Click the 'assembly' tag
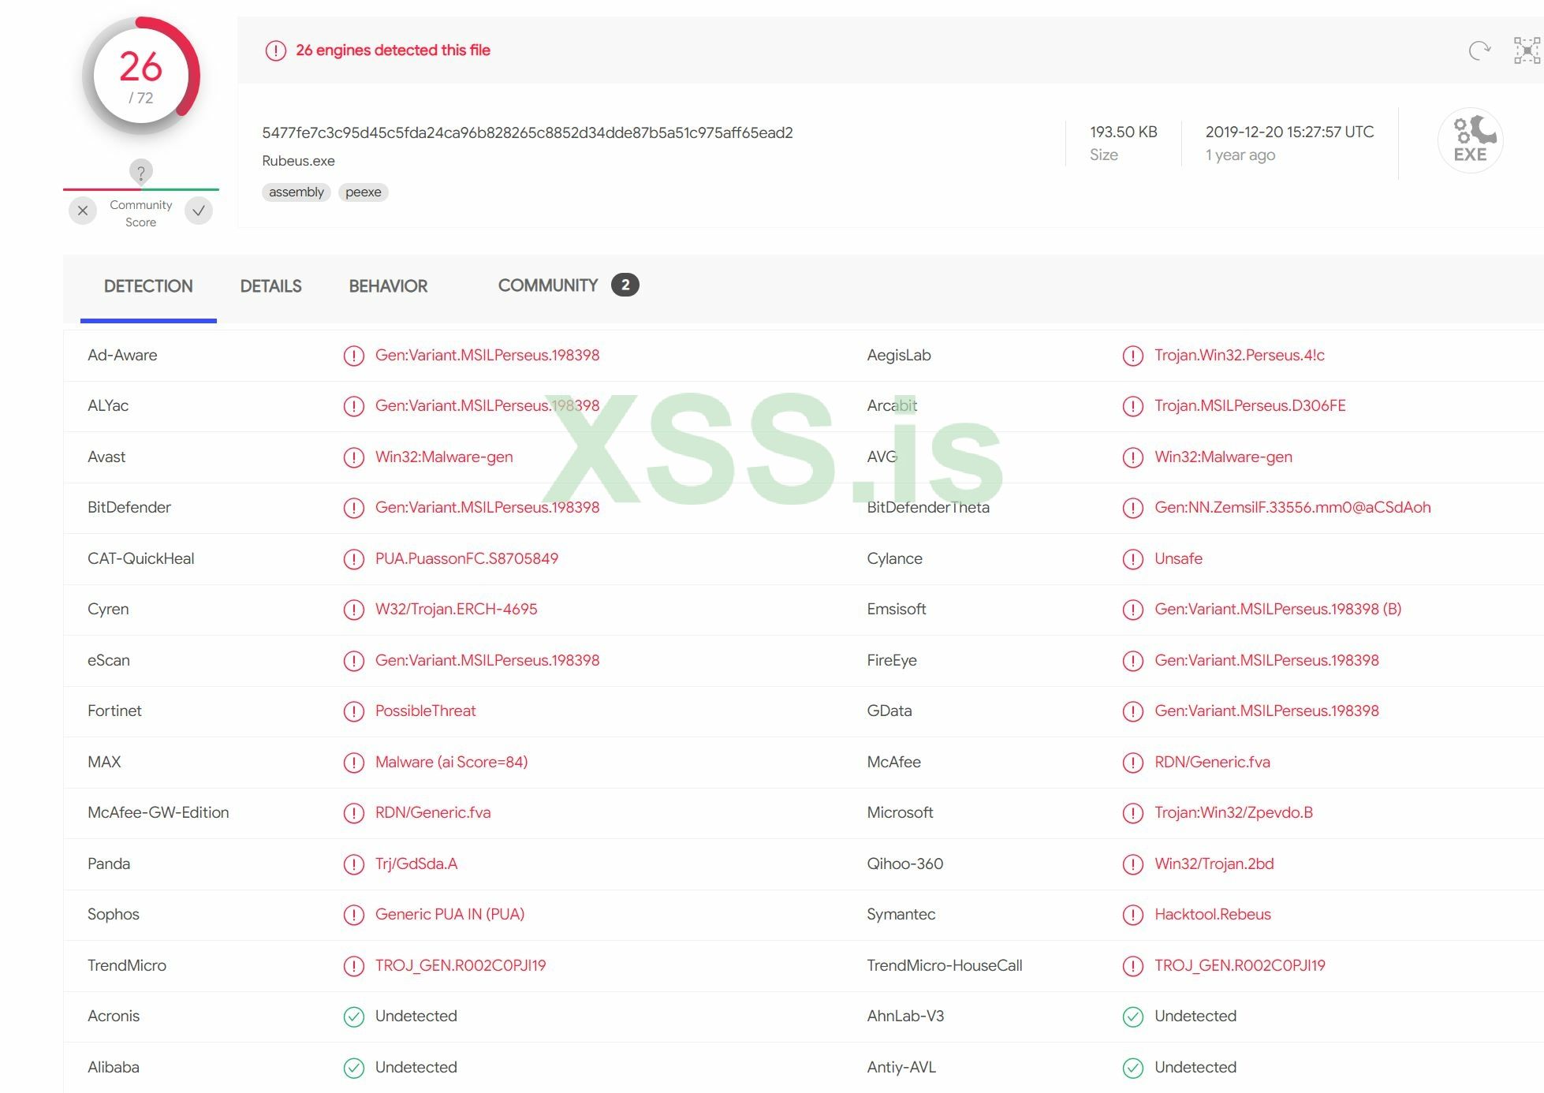The height and width of the screenshot is (1093, 1544). [296, 192]
